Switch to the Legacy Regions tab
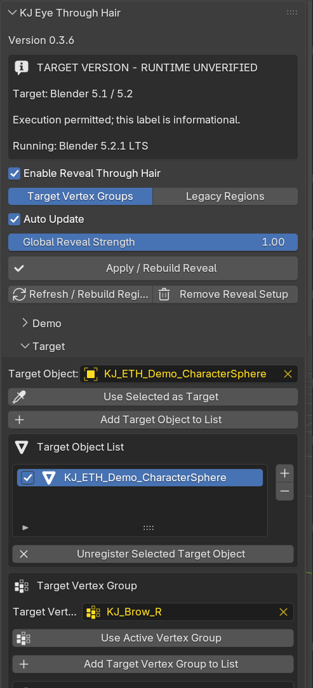The width and height of the screenshot is (313, 688). [x=225, y=196]
